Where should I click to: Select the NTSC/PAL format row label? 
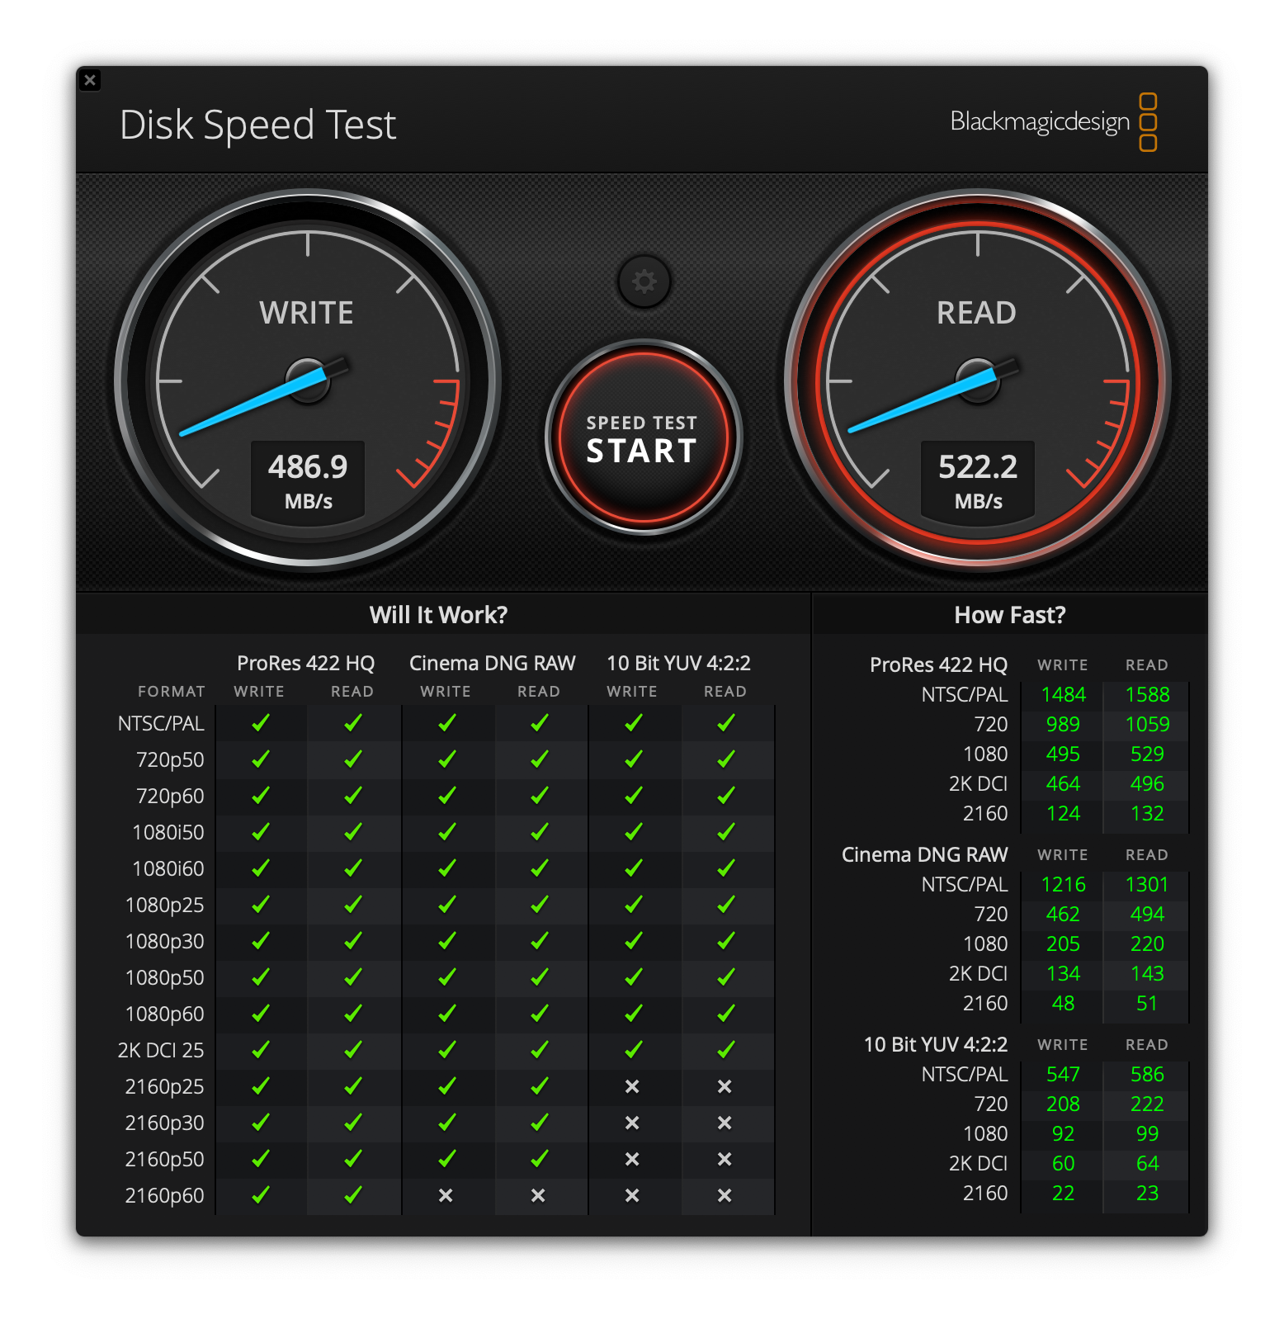point(161,723)
